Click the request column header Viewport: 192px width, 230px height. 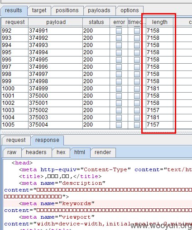coord(15,22)
